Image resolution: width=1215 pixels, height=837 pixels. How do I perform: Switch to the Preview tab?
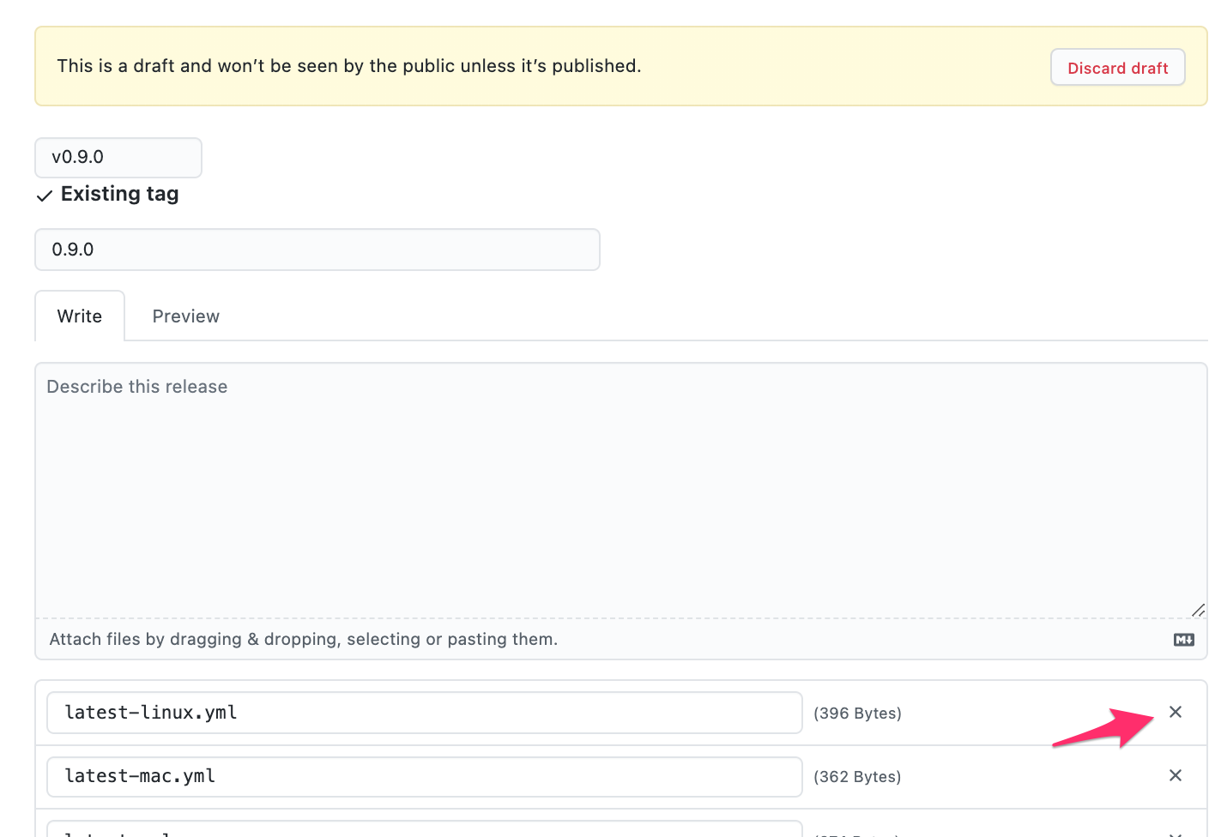tap(185, 316)
